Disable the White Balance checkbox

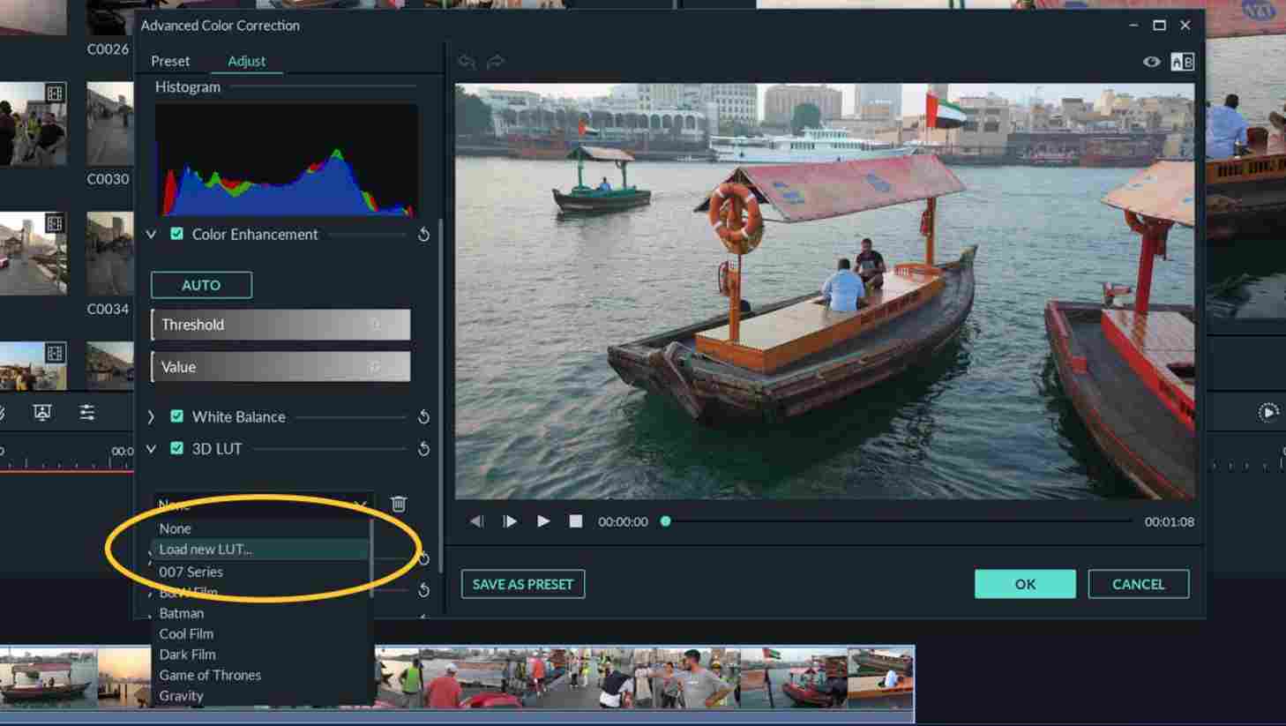point(177,416)
